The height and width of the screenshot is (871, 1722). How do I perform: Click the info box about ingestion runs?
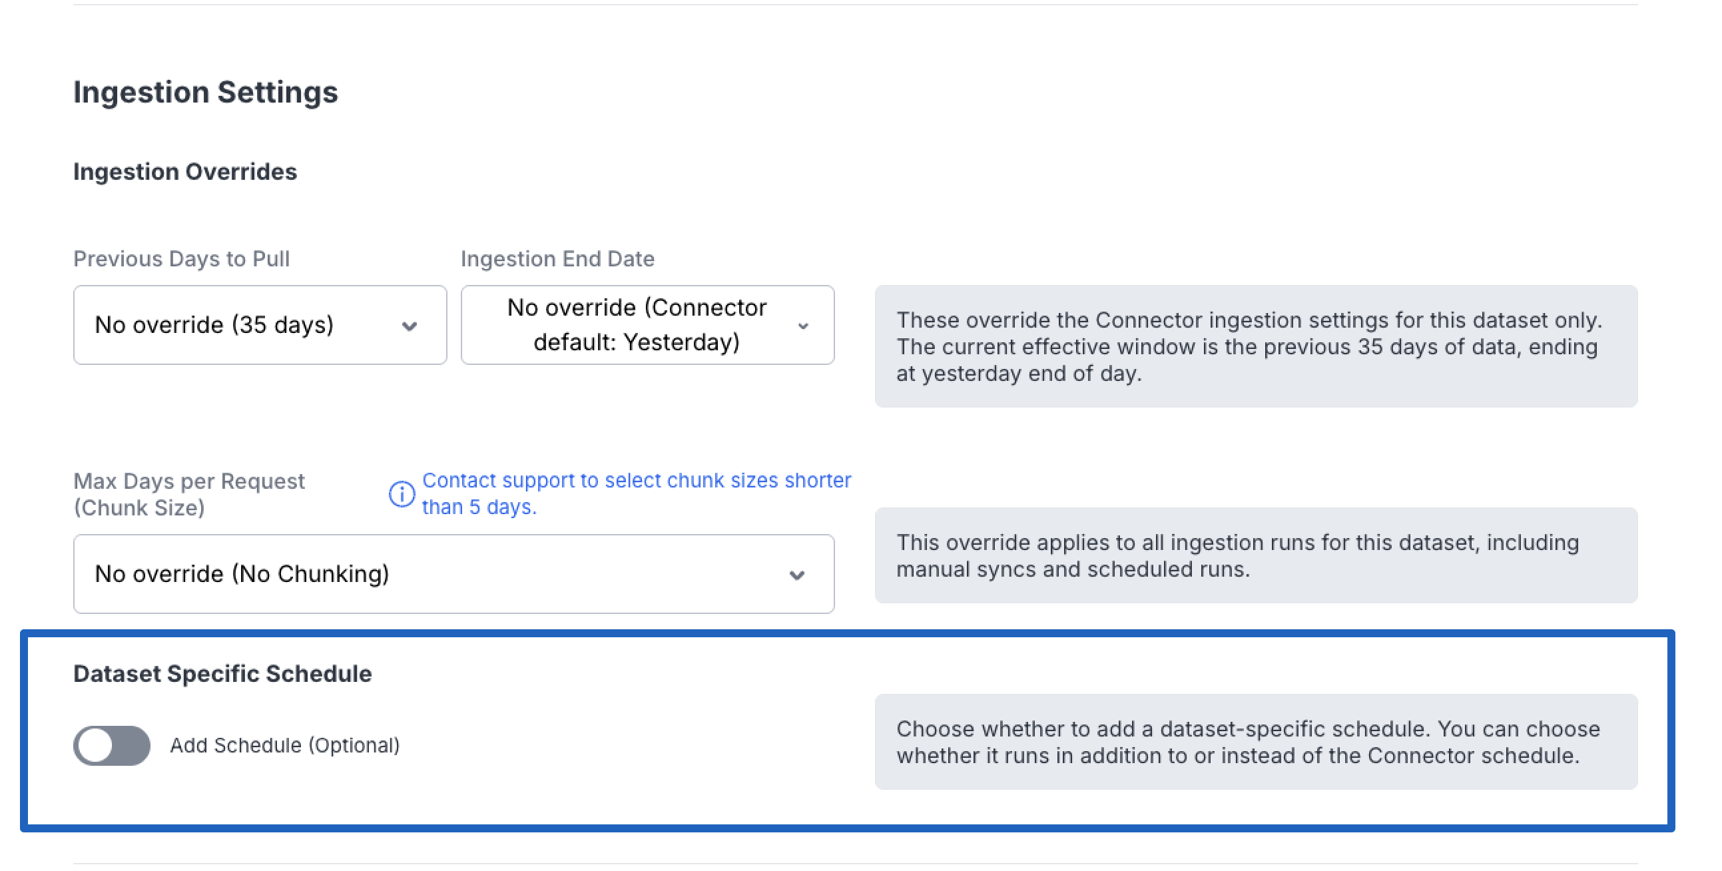(1255, 555)
